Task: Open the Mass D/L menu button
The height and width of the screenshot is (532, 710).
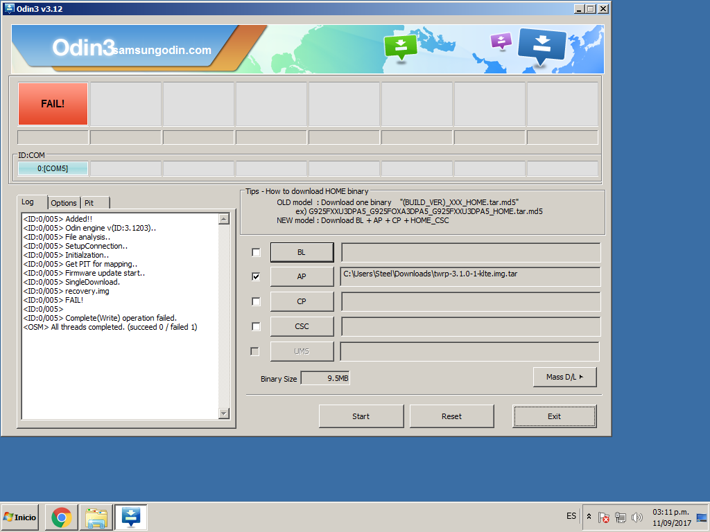Action: (564, 377)
